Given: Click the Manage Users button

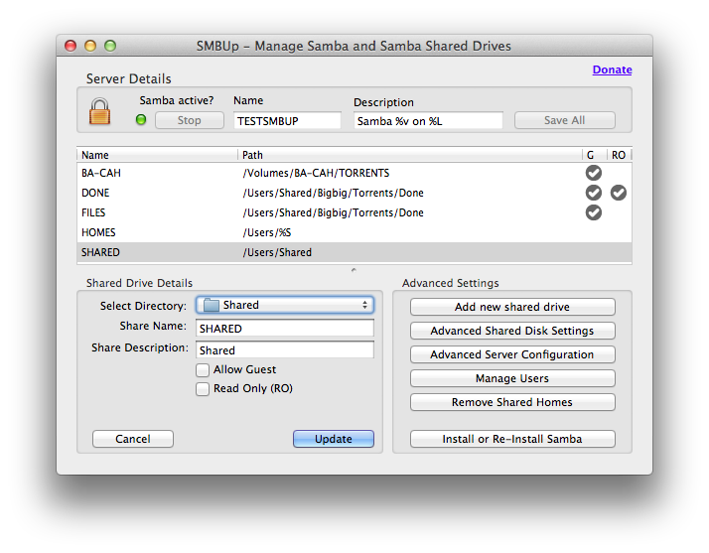Looking at the screenshot, I should [512, 378].
